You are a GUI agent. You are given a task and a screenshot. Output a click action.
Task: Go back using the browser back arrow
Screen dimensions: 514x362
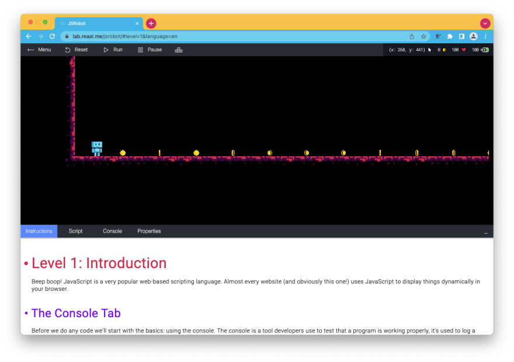pyautogui.click(x=29, y=36)
